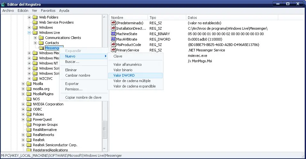This screenshot has height=159, width=306.
Task: Expand the Policies key
Action: 23,114
